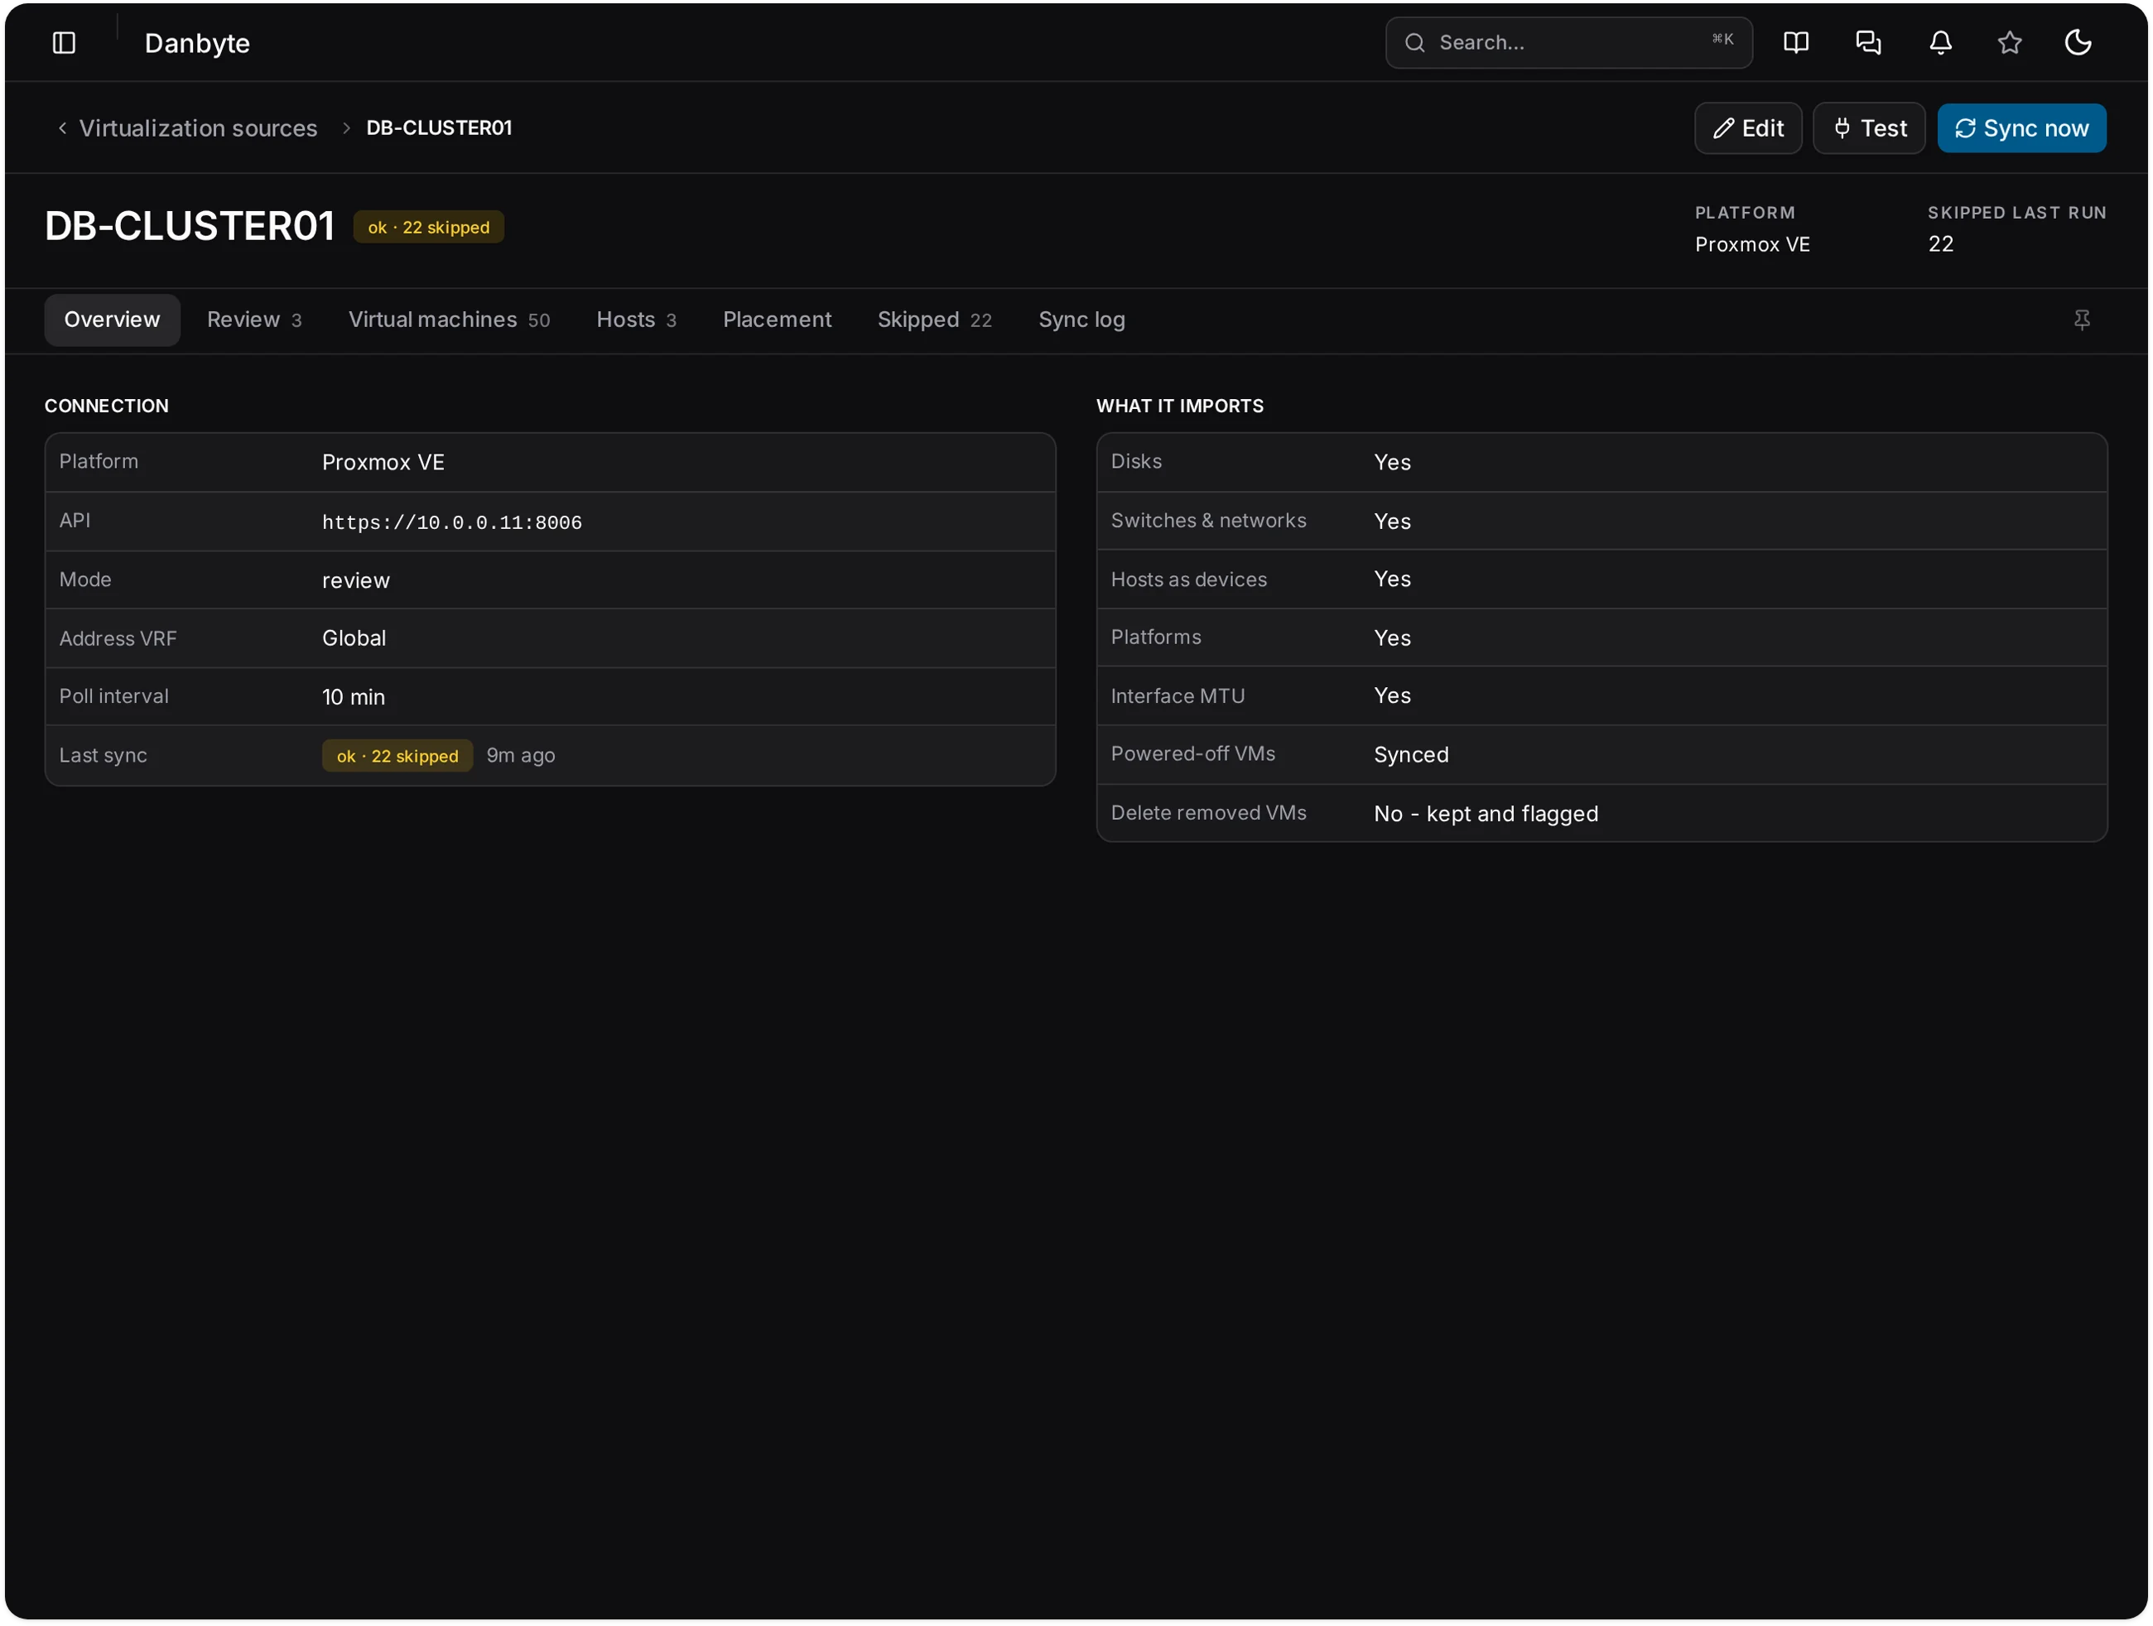Click the Sync now button
2153x1626 pixels.
pos(2021,128)
